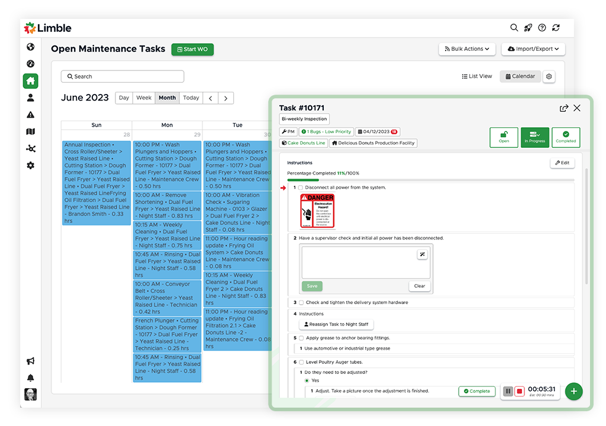Image resolution: width=606 pixels, height=426 pixels.
Task: Switch calendar to Week view
Action: (144, 98)
